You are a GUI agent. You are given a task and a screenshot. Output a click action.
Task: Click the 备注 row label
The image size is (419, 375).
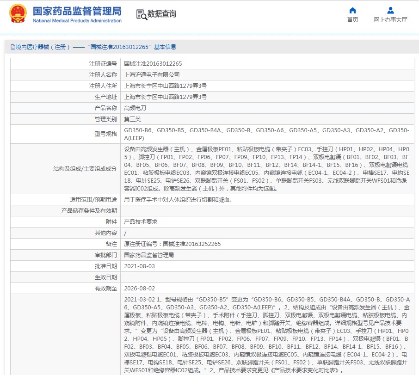(111, 244)
